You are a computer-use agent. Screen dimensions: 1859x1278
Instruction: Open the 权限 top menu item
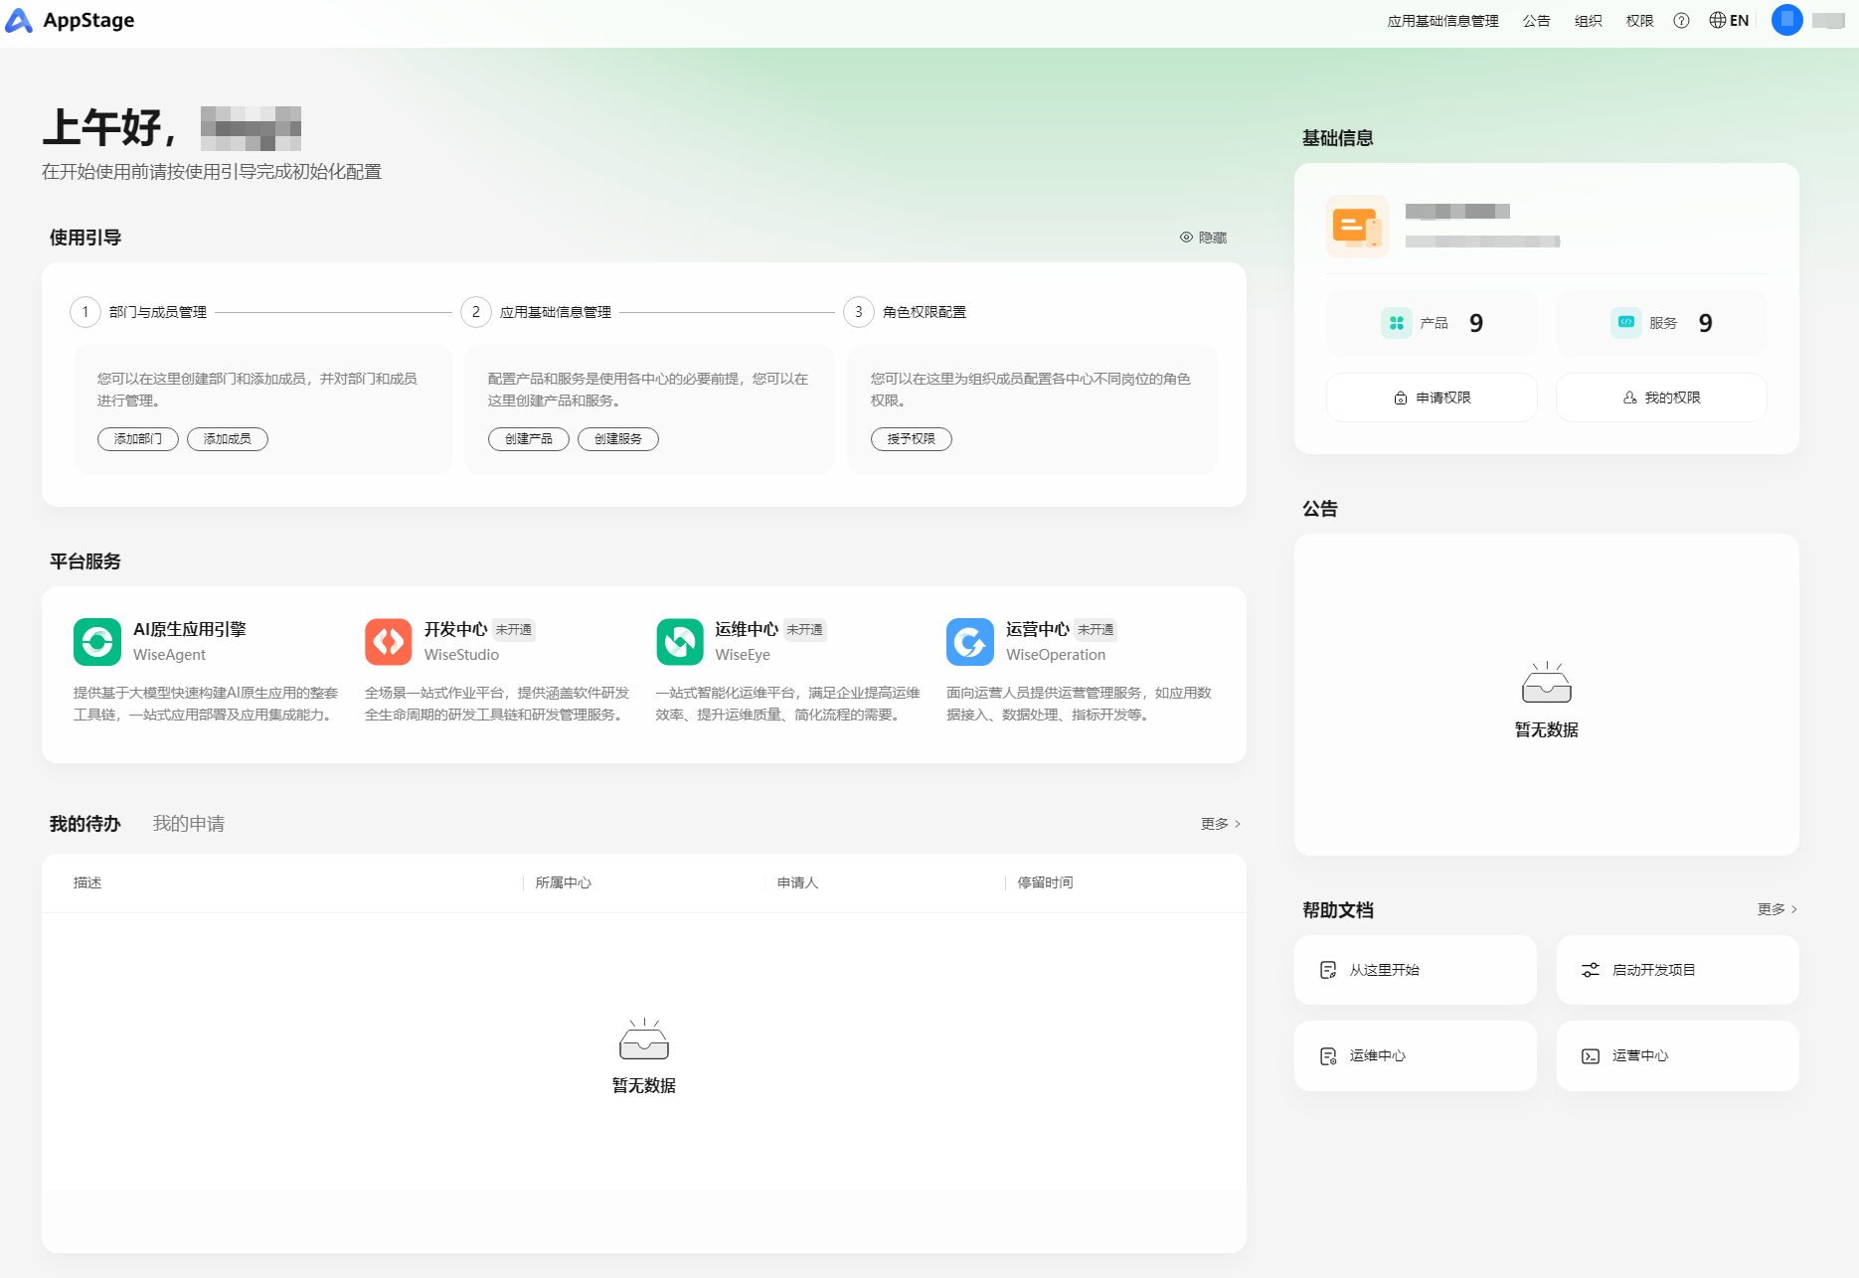[x=1639, y=21]
